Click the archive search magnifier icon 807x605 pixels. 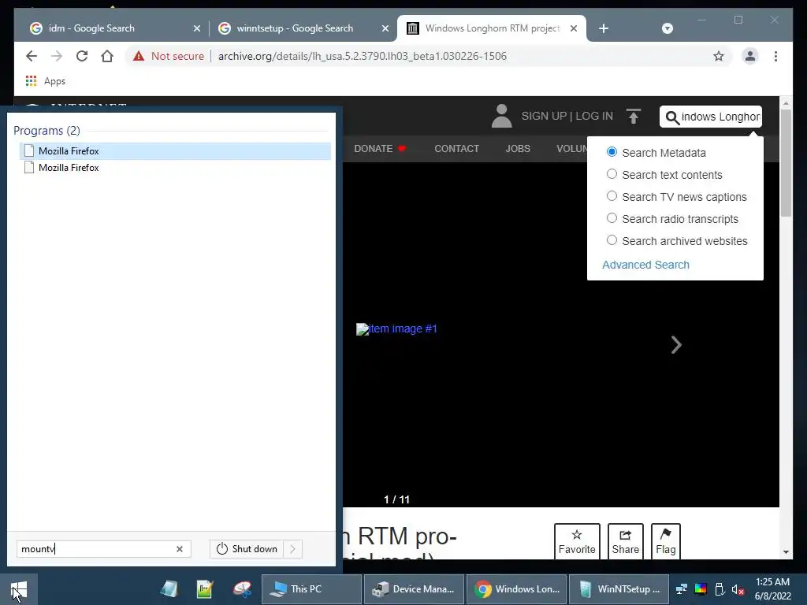click(x=672, y=117)
